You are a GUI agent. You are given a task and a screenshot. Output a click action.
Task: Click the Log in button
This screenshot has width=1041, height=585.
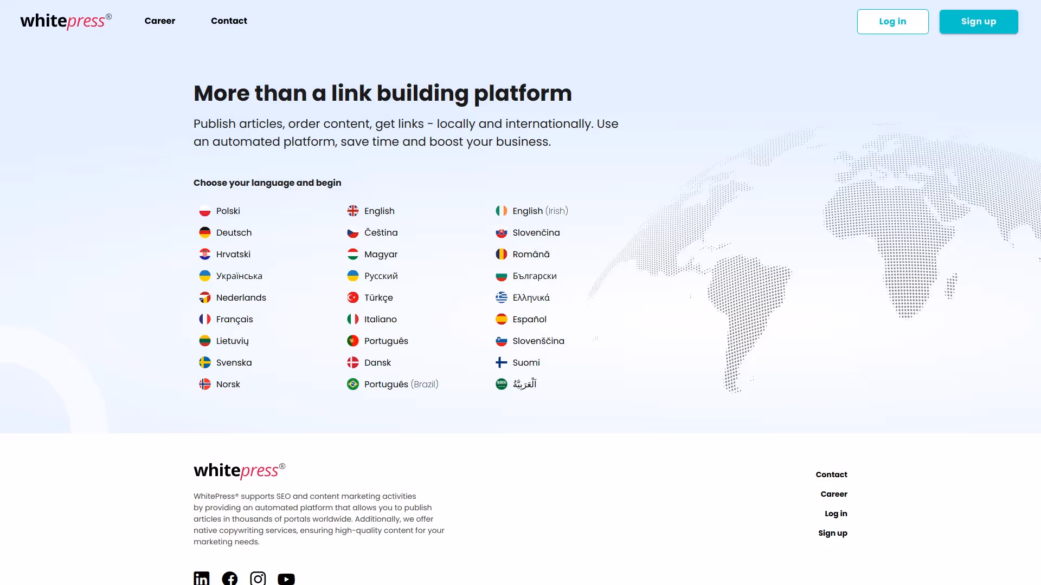(x=892, y=22)
